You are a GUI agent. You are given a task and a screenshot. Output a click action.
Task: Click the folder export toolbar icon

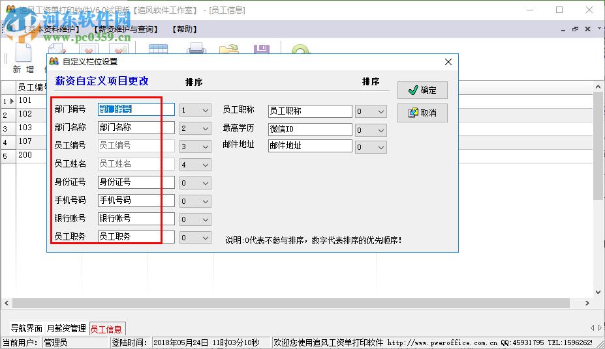tap(229, 49)
